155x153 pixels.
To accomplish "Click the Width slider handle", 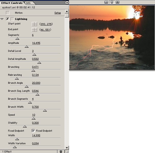I will [x=17, y=139].
